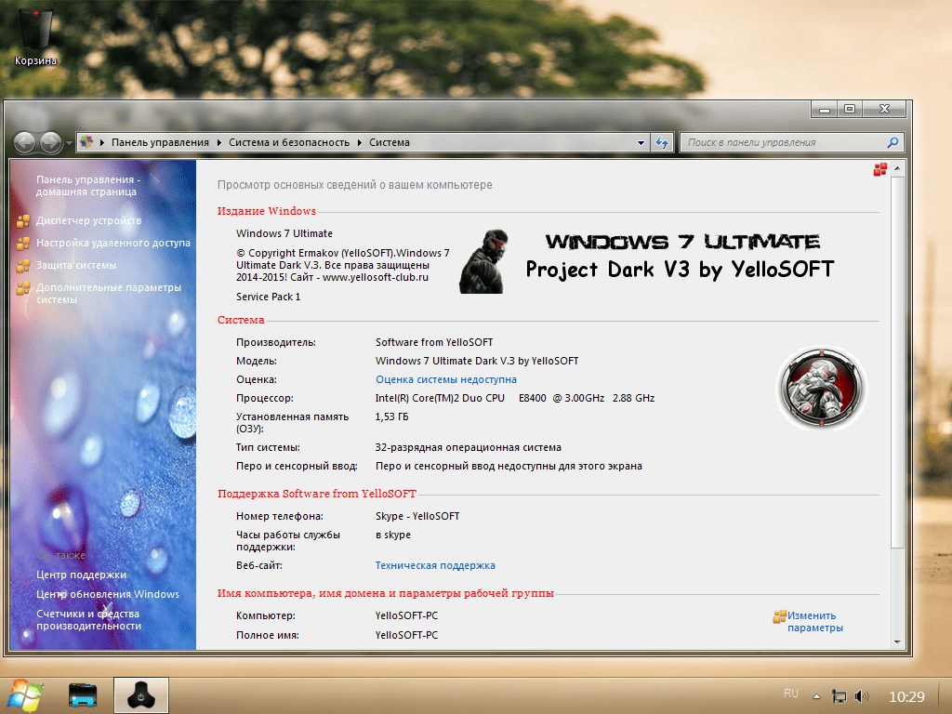This screenshot has width=952, height=714.
Task: Show hidden tray icons arrow
Action: [816, 696]
